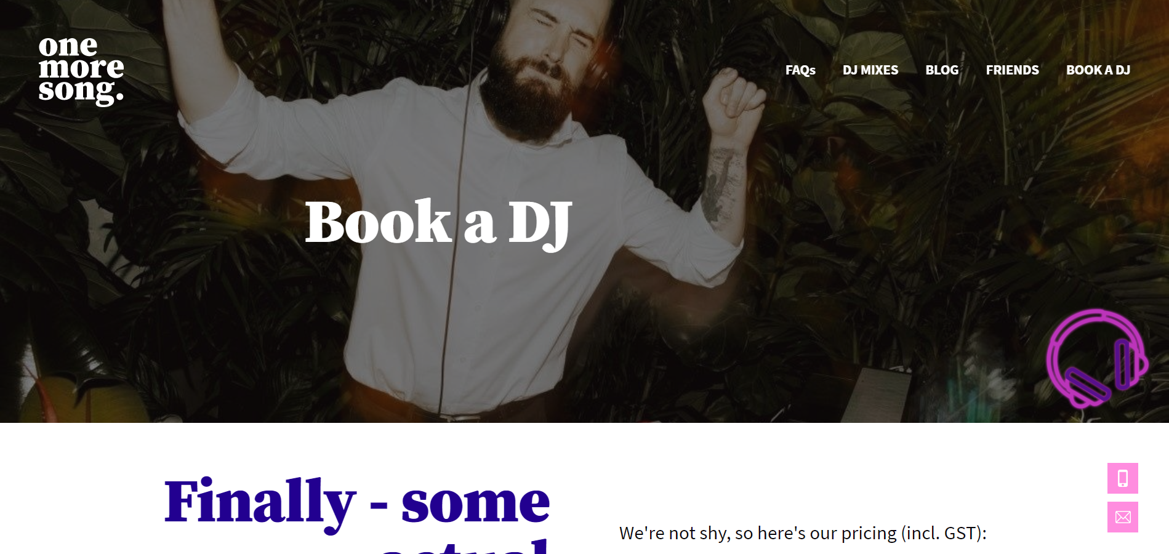Select the pricing incl. GST sentence

(x=803, y=533)
